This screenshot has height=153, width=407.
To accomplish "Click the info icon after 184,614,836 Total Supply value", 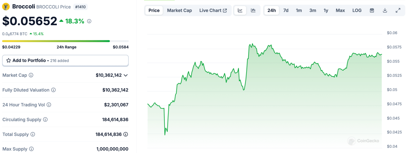I will click(x=126, y=134).
